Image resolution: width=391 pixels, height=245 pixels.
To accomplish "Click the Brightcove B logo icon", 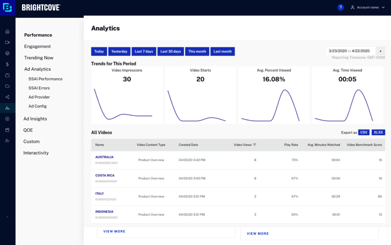I will [8, 8].
